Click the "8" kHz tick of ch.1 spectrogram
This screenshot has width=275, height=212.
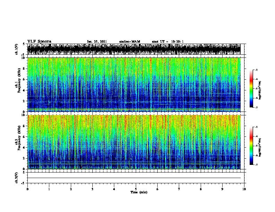pyautogui.click(x=24, y=69)
